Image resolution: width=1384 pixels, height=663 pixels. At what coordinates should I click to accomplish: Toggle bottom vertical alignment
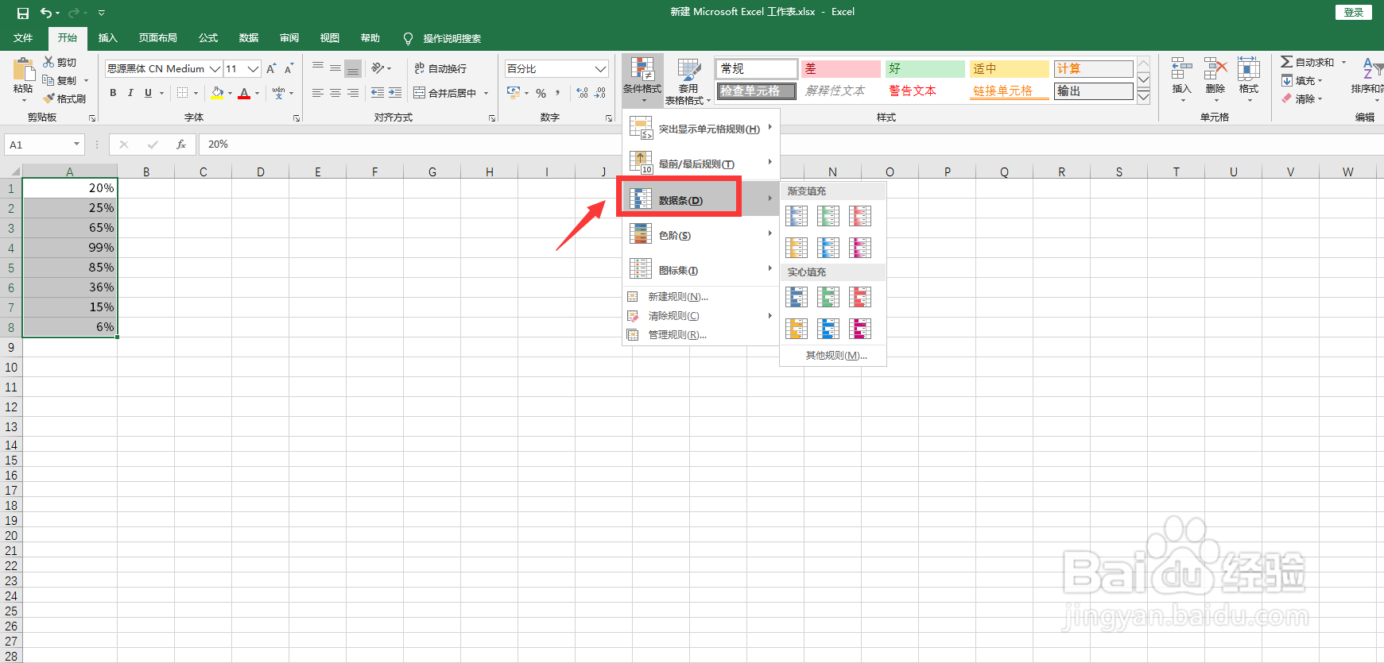353,69
